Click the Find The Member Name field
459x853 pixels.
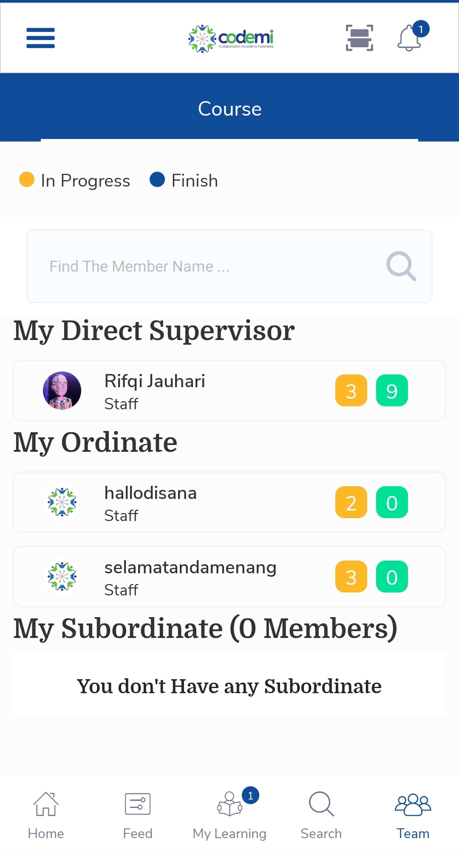coord(204,266)
